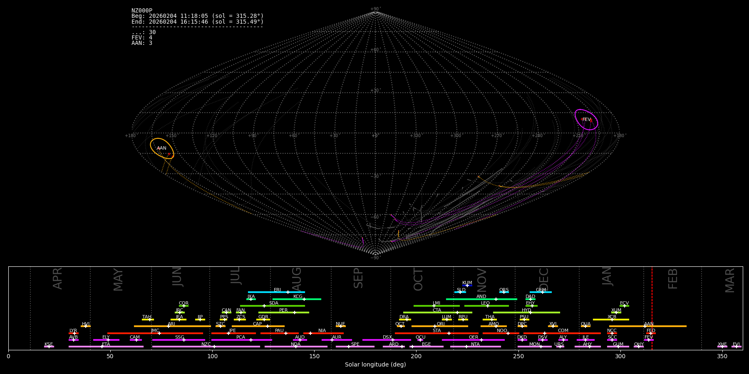Click the ETA shower label

click(x=106, y=344)
